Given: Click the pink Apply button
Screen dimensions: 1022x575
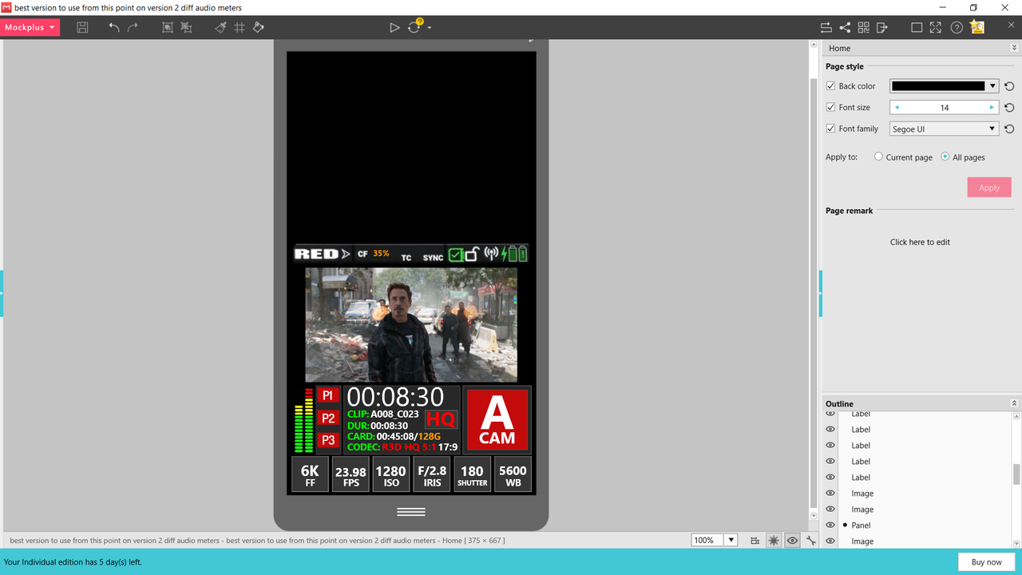Looking at the screenshot, I should pyautogui.click(x=989, y=188).
